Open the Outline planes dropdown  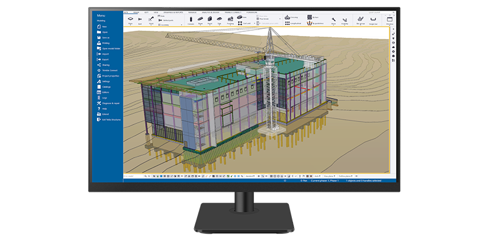click(345, 176)
